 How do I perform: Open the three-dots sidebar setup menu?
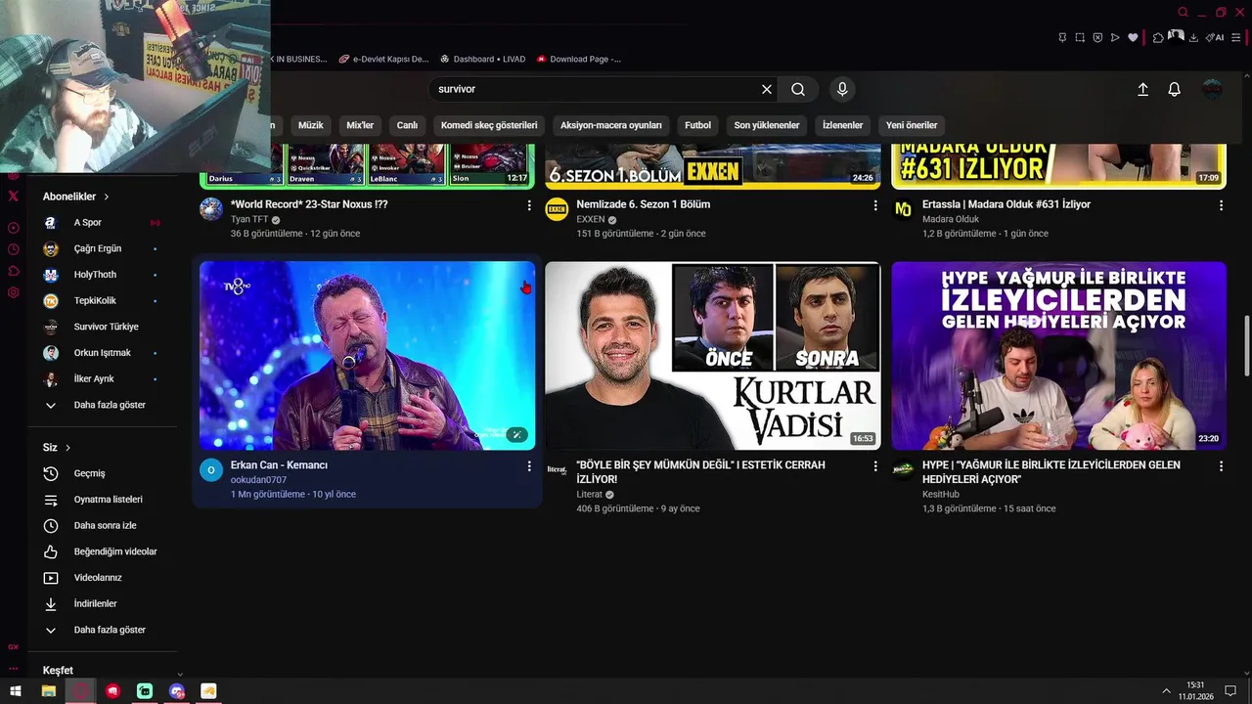pyautogui.click(x=13, y=669)
